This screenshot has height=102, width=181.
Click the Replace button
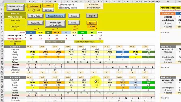click(x=74, y=16)
